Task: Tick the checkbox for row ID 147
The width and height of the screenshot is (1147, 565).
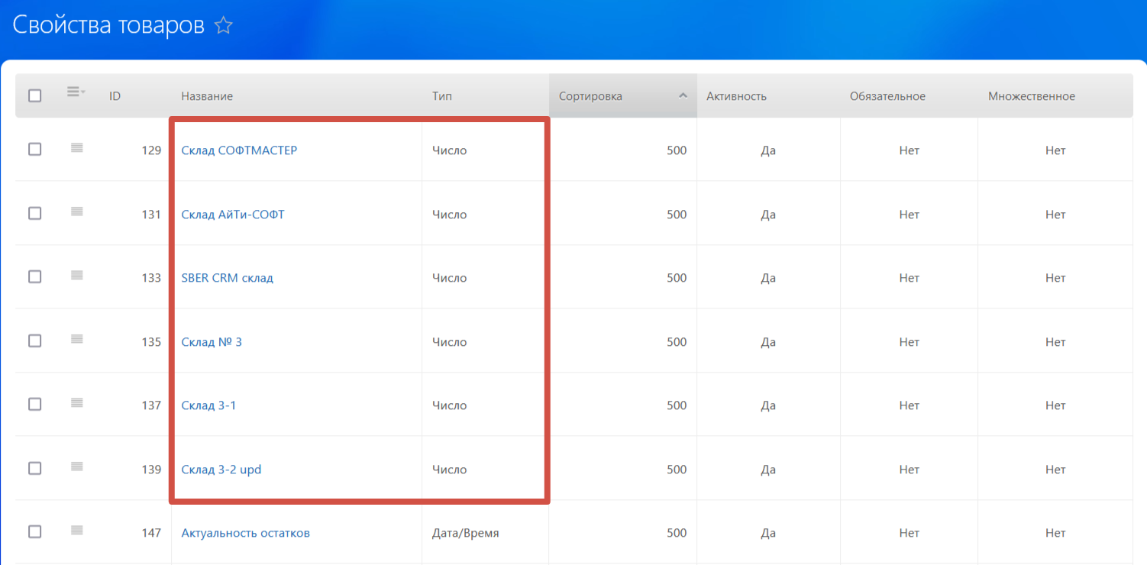Action: [x=35, y=532]
